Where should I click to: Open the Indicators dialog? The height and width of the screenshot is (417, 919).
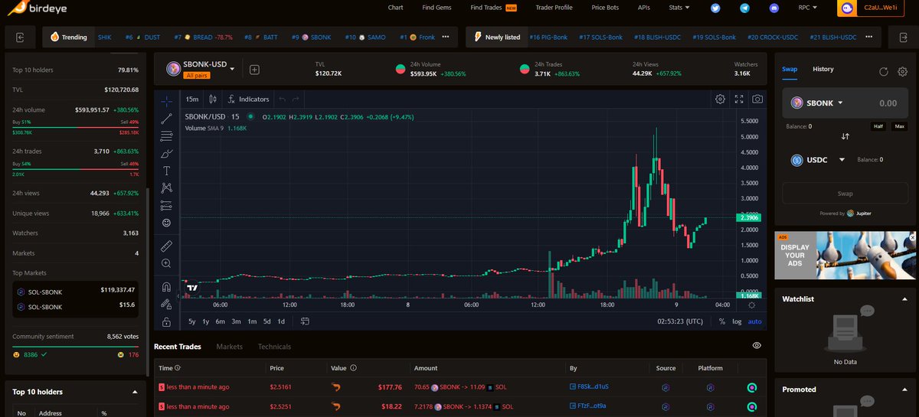click(x=248, y=99)
